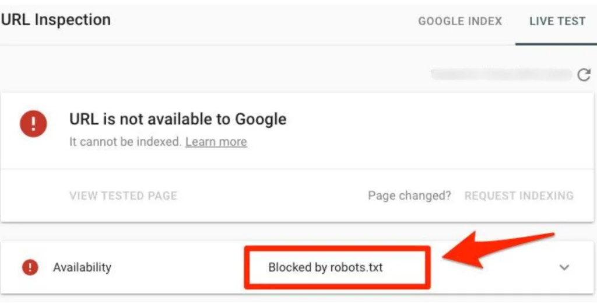Click the 'It cannot be indexed.' message
This screenshot has height=307, width=597.
pos(126,142)
